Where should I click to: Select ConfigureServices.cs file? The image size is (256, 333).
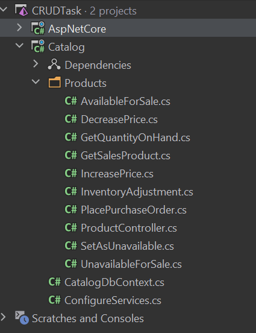pos(113,300)
